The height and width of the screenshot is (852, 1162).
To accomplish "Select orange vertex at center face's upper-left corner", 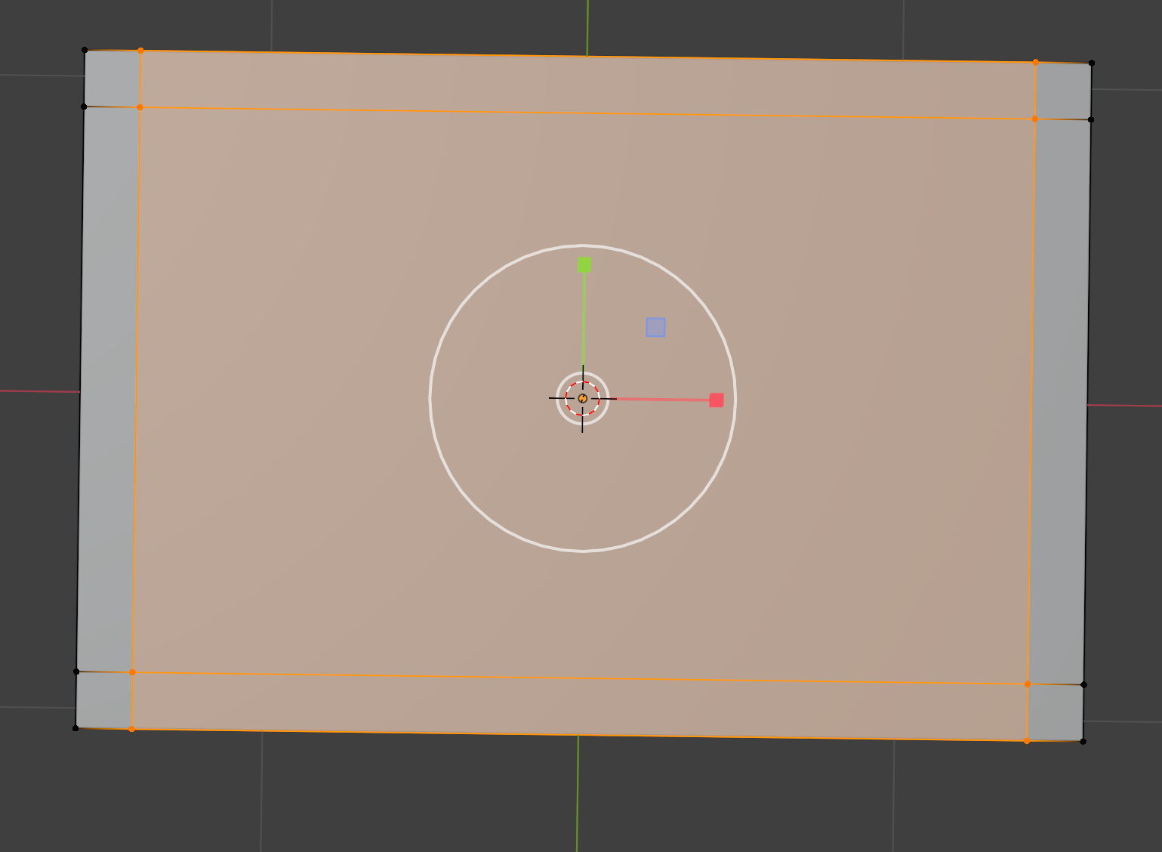I will click(x=140, y=107).
